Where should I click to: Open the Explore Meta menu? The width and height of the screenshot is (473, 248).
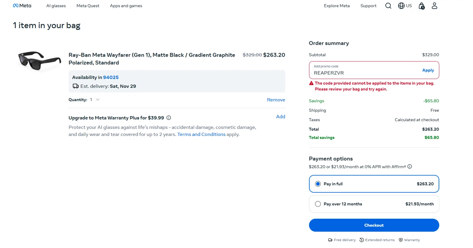337,6
